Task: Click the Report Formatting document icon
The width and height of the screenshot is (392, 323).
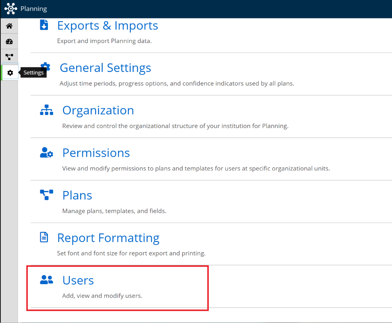Action: (44, 237)
